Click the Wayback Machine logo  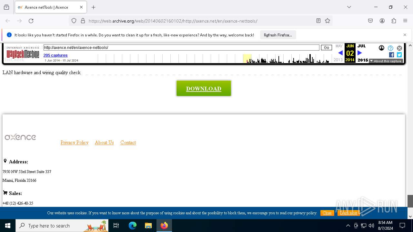pyautogui.click(x=23, y=53)
